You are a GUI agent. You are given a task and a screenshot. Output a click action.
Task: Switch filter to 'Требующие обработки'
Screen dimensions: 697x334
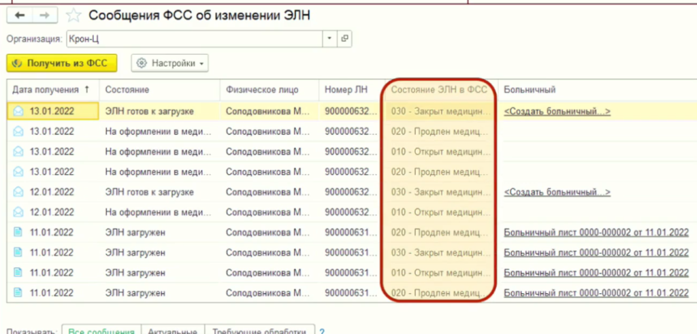click(258, 331)
